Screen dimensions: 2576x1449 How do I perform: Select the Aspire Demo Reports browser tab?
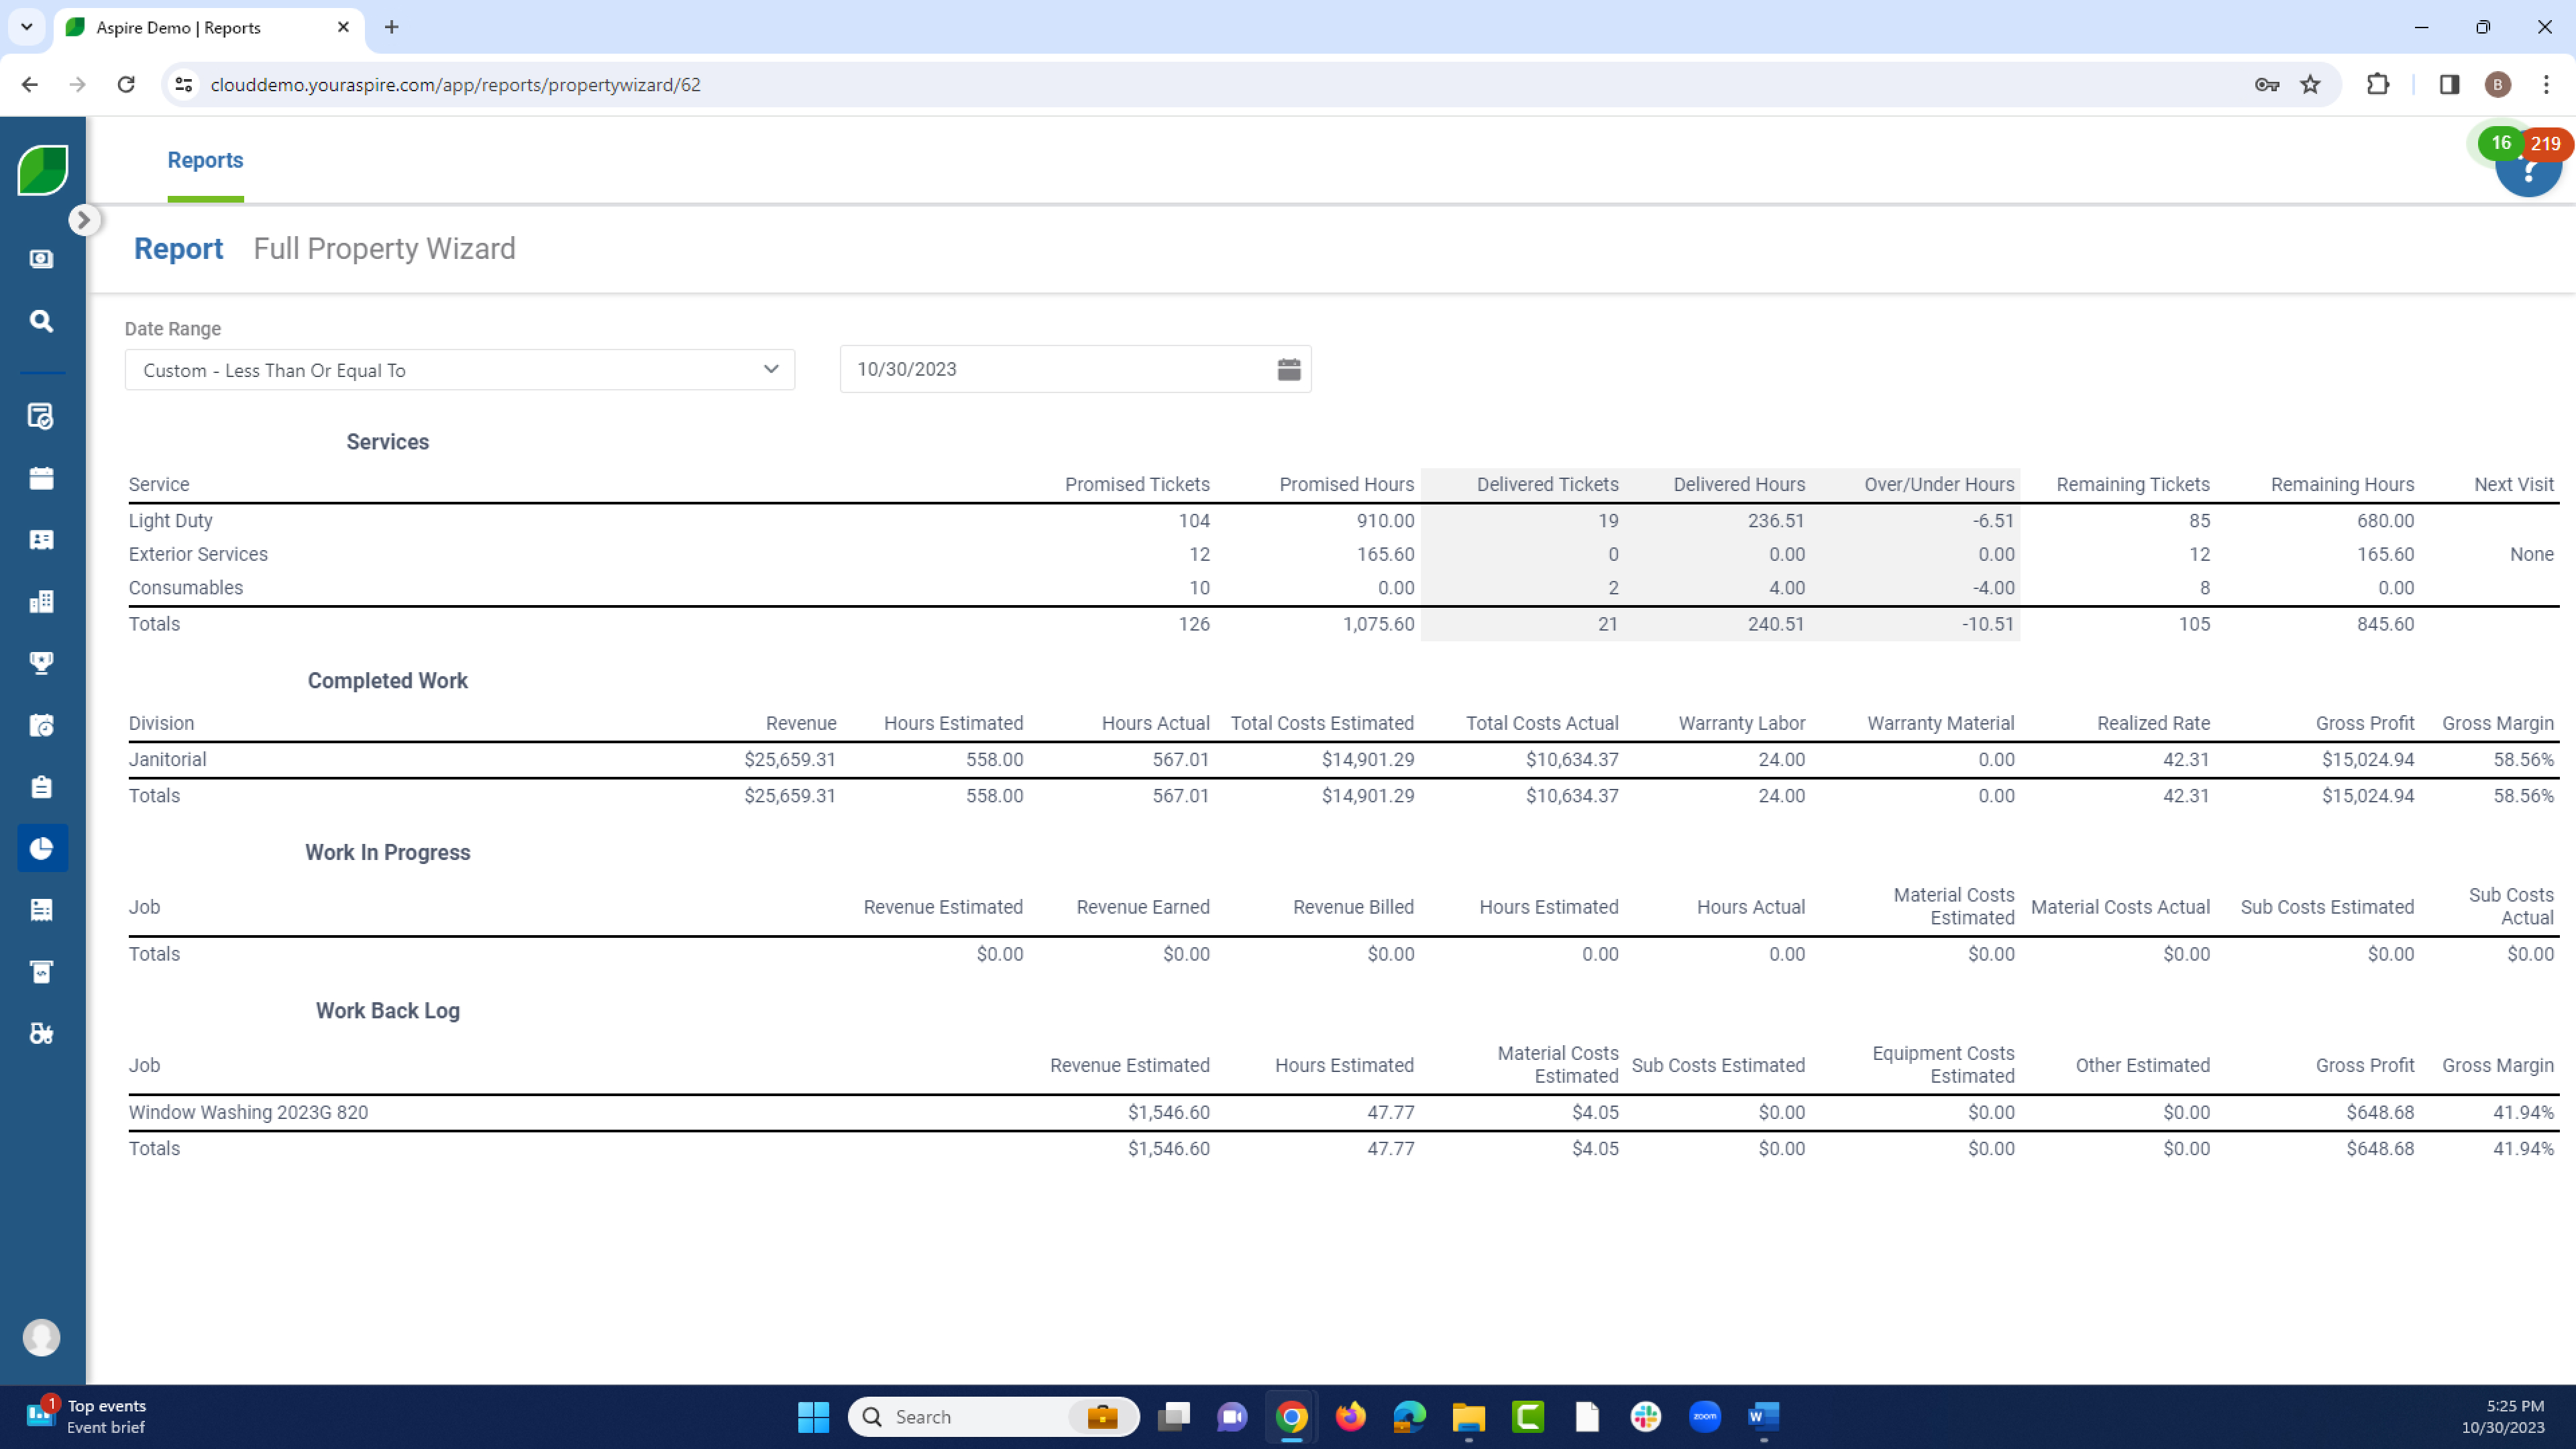point(180,27)
